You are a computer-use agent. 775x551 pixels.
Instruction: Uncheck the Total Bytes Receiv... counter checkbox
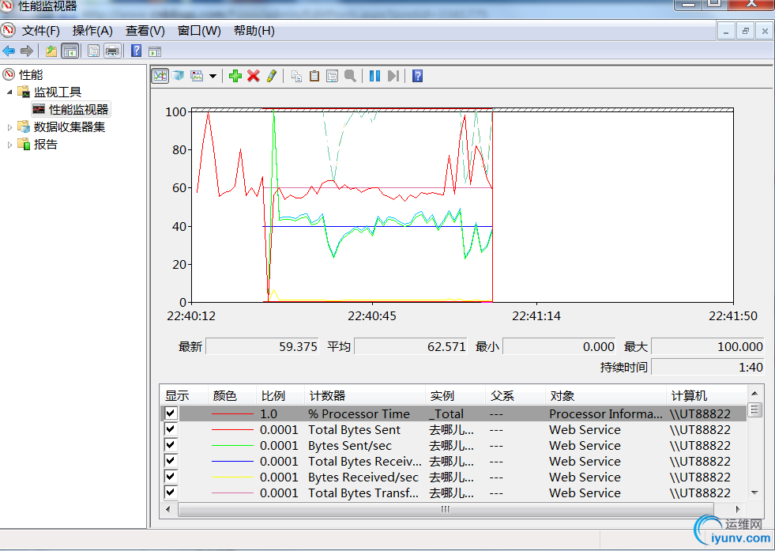(x=171, y=461)
